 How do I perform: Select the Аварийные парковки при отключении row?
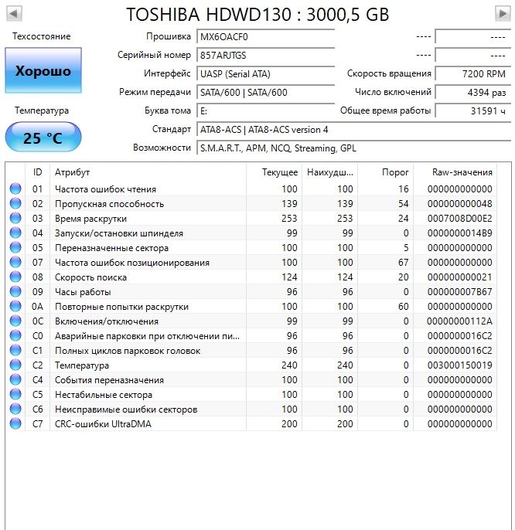(251, 335)
